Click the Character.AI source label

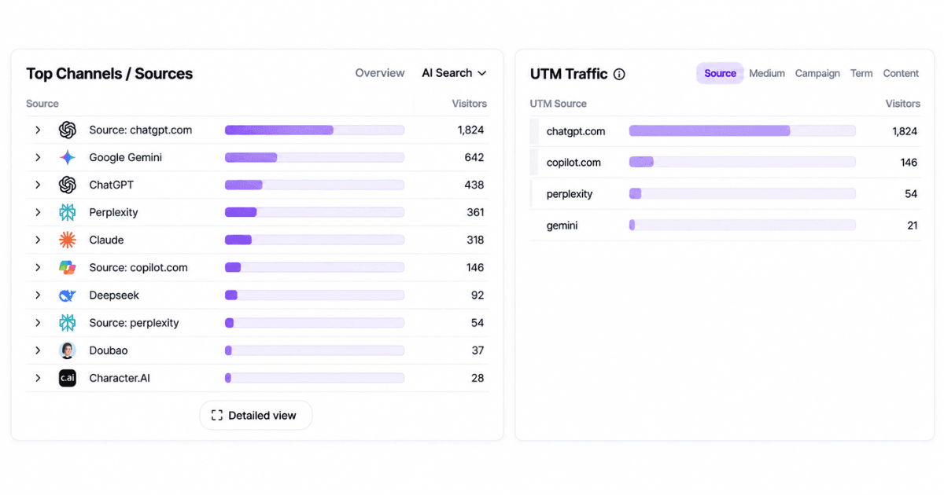pos(120,378)
